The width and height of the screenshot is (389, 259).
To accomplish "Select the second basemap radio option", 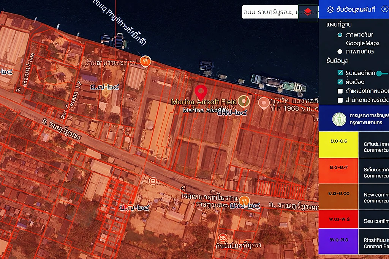I will pyautogui.click(x=340, y=52).
